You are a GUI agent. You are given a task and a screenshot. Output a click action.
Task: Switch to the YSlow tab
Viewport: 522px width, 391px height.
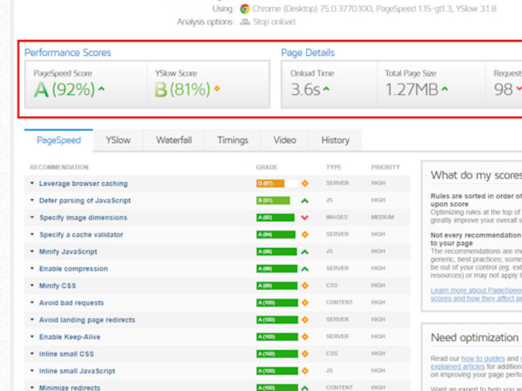pos(118,140)
